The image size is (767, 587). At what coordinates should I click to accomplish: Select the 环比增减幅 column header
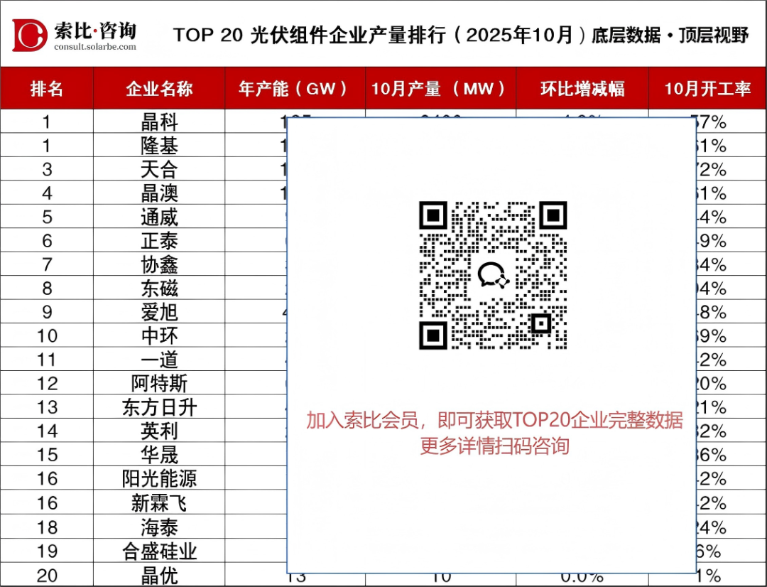pos(582,89)
